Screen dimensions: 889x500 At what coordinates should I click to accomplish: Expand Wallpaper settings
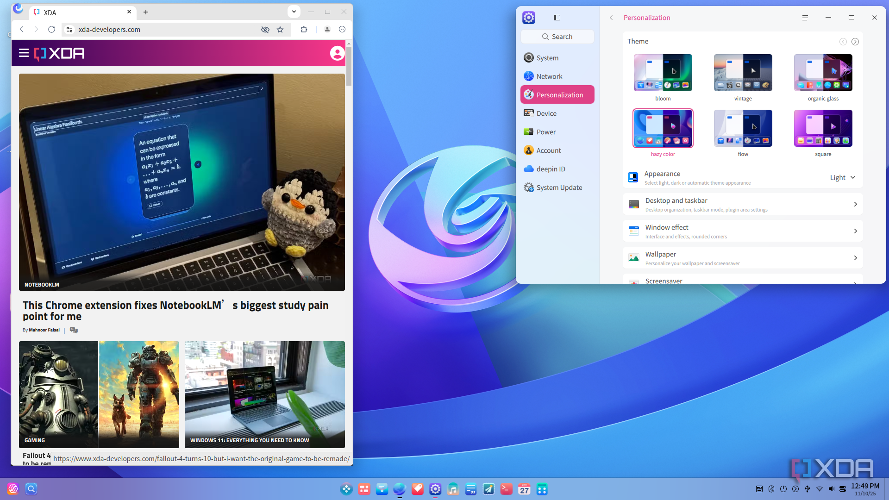(x=743, y=258)
